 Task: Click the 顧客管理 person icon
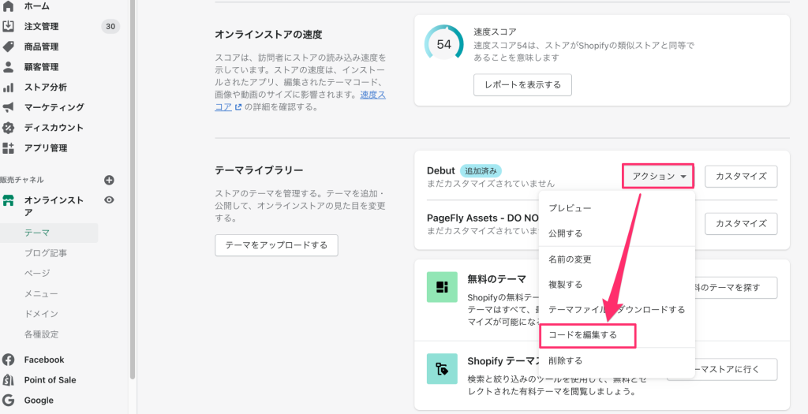[x=8, y=67]
